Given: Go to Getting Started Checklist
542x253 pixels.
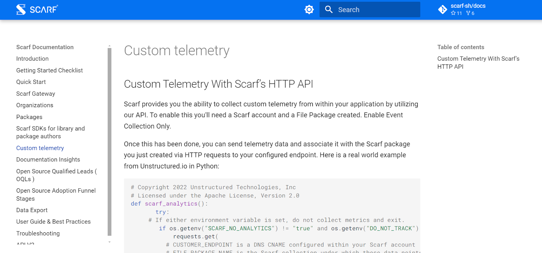Looking at the screenshot, I should [x=49, y=70].
